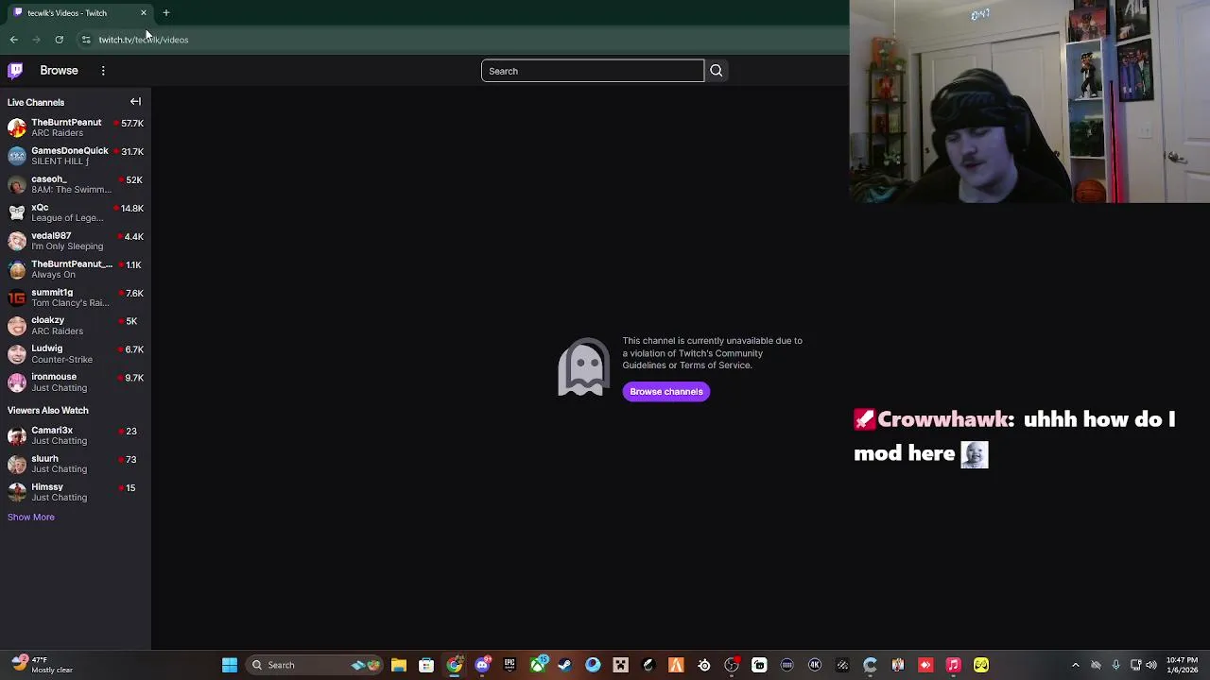The width and height of the screenshot is (1210, 680).
Task: Launch Minecraft from taskbar
Action: pos(621,665)
